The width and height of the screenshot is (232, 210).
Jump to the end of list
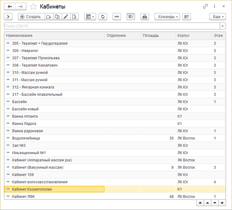222,203
